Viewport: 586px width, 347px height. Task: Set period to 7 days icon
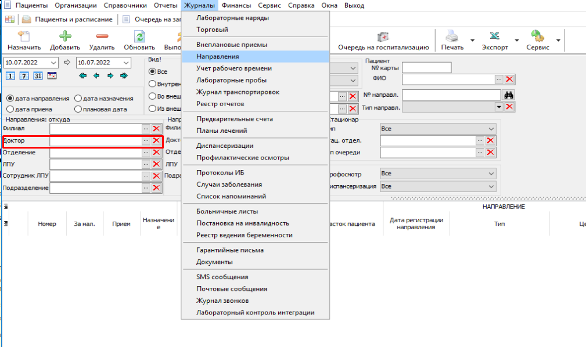[24, 76]
